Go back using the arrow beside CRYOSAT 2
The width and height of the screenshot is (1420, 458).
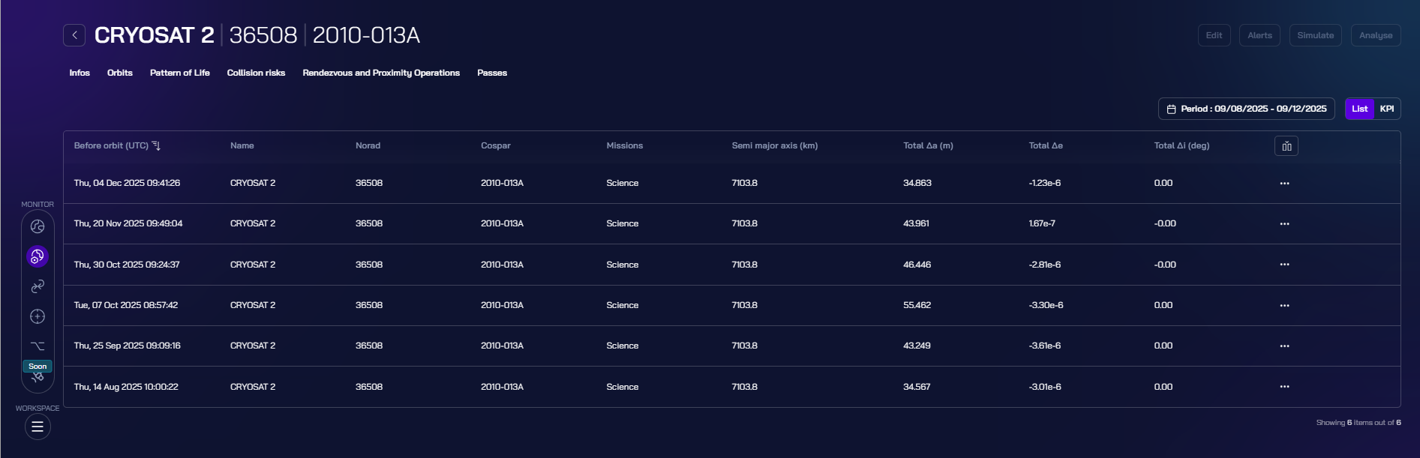click(x=74, y=35)
